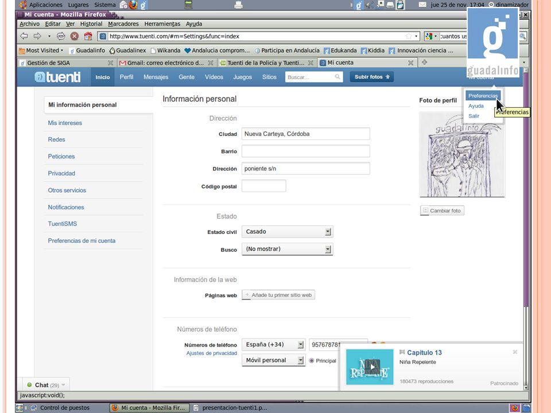Close the Tuenti de la Policía tab
This screenshot has height=413, width=551.
tap(311, 63)
